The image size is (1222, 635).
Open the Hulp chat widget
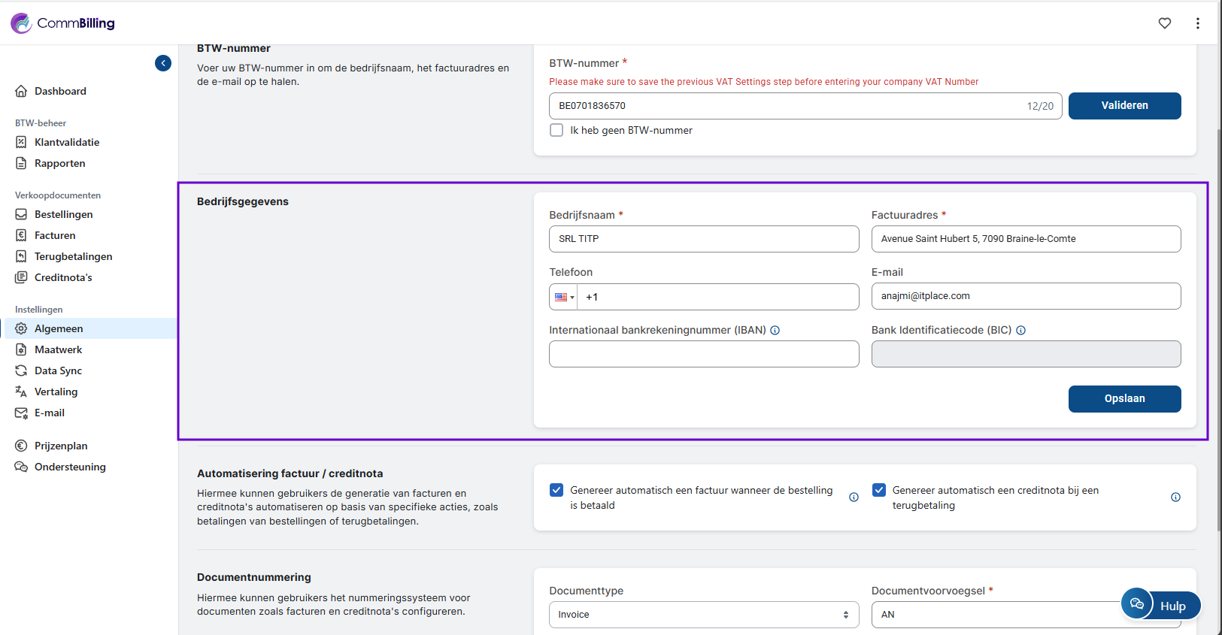coord(1160,605)
